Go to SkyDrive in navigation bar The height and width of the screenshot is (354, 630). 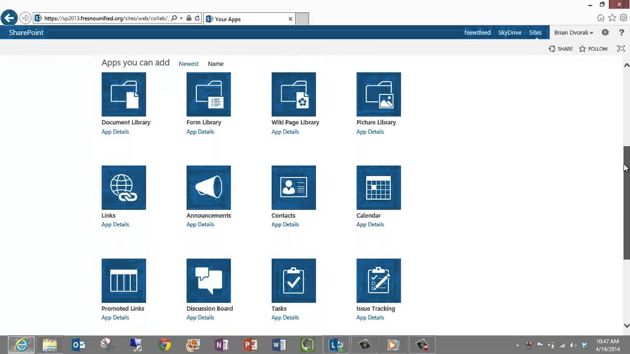pyautogui.click(x=509, y=32)
